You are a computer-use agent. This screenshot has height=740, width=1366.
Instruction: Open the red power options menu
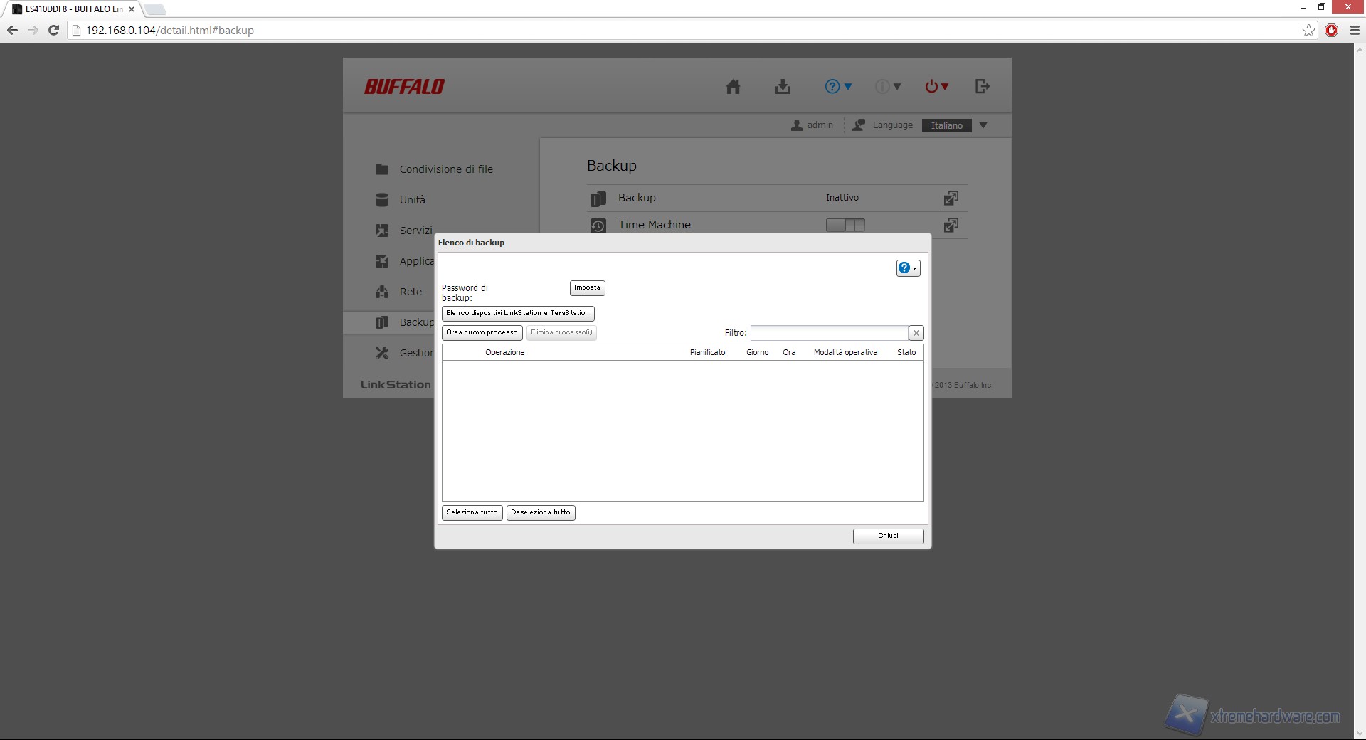pyautogui.click(x=936, y=87)
